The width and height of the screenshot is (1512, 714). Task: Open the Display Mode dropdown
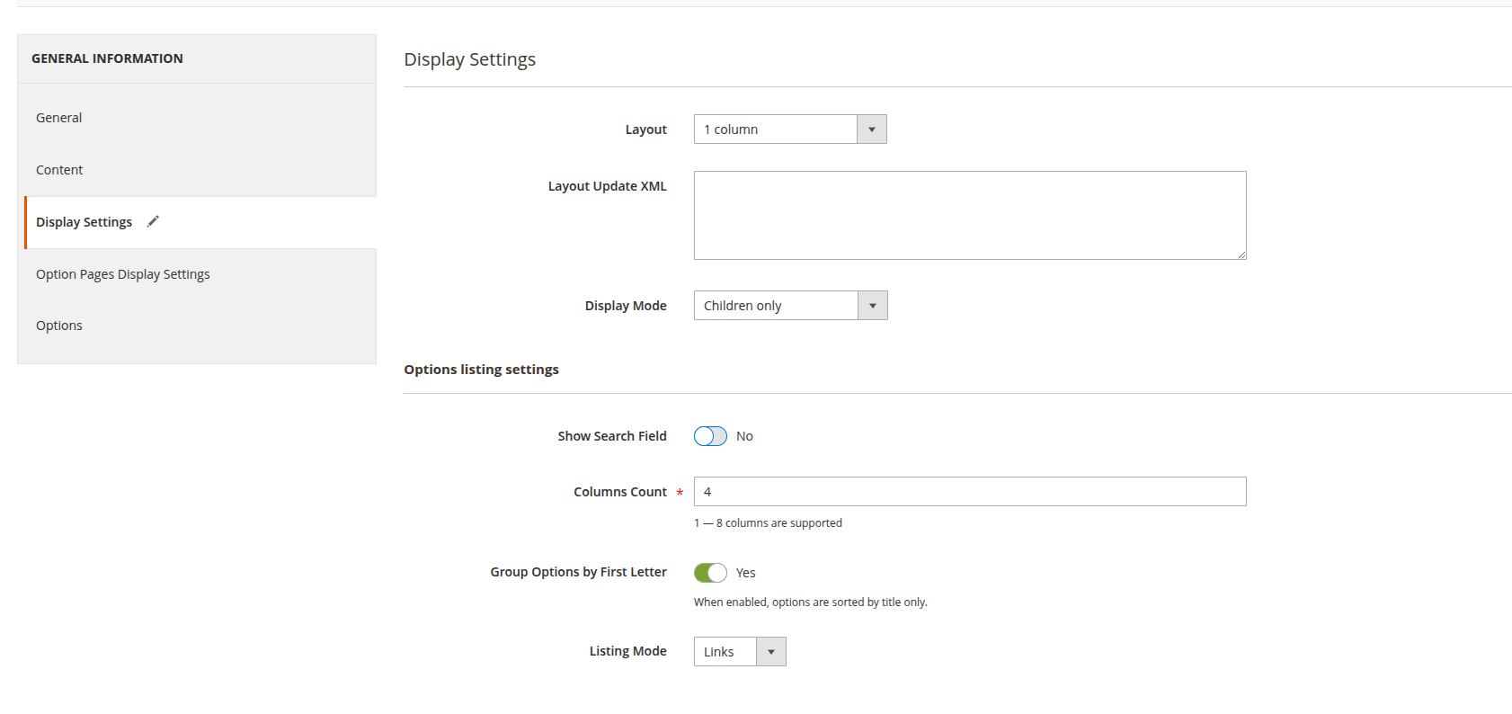[x=790, y=306]
